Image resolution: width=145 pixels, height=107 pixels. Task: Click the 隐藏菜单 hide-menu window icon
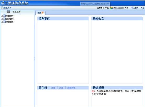point(2,8)
